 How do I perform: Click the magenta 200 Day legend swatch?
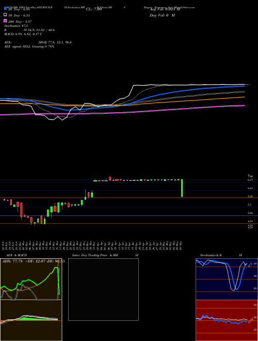pyautogui.click(x=5, y=21)
